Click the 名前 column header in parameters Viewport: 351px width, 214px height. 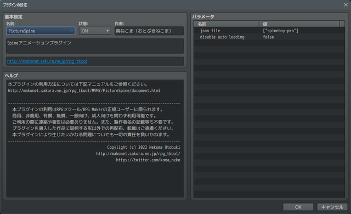[227, 24]
